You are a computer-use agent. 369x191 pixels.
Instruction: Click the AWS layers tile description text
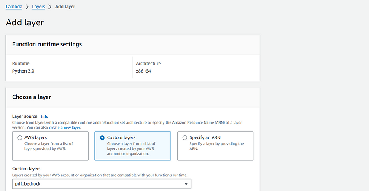[x=48, y=146]
